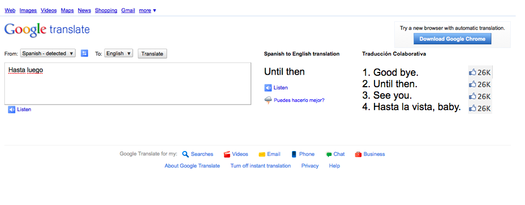Click the 4. Hasta la vista, baby. text
Screen dimensions: 525x205
point(411,107)
